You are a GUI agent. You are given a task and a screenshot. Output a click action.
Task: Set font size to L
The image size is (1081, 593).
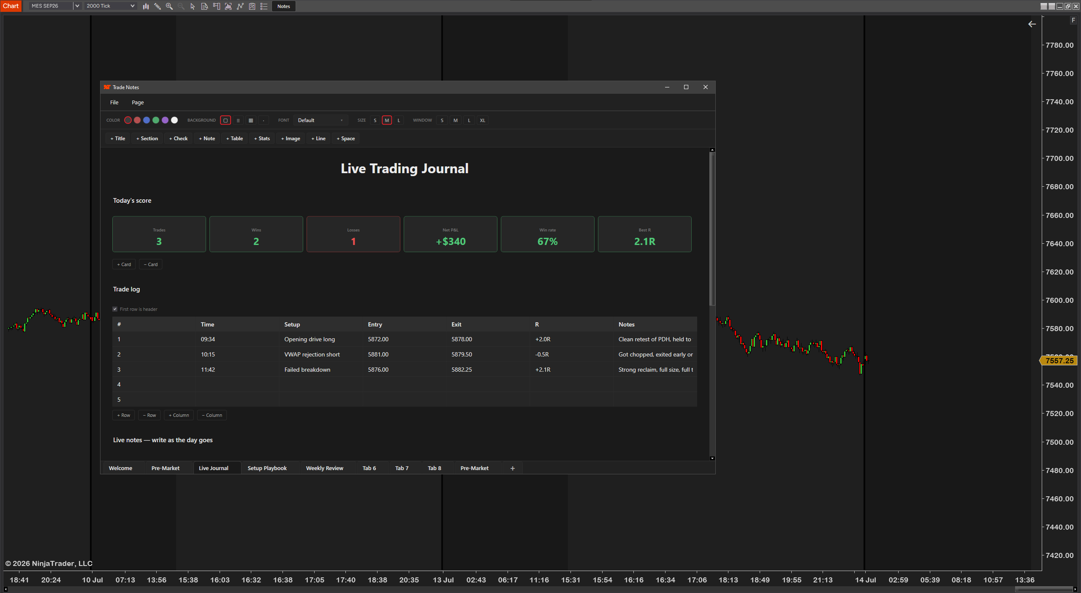pos(399,120)
